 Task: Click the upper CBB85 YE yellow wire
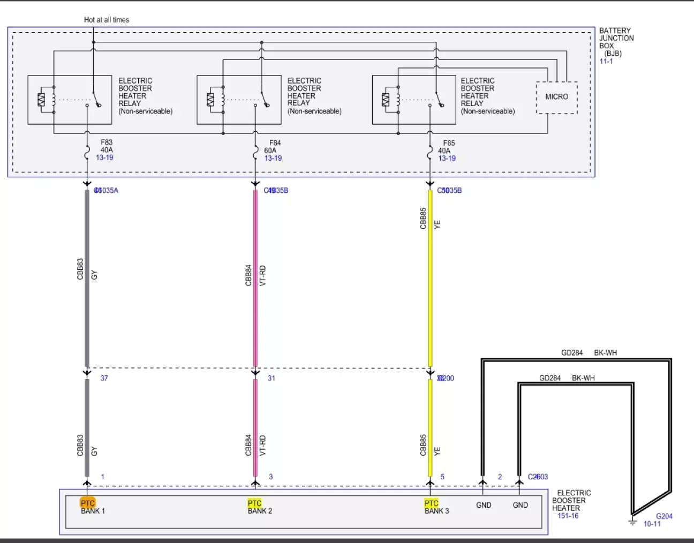tap(429, 278)
